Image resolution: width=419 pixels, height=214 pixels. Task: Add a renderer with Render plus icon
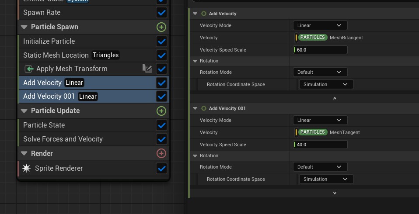coord(161,153)
